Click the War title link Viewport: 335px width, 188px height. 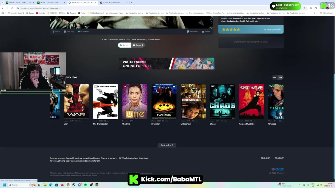pos(66,124)
